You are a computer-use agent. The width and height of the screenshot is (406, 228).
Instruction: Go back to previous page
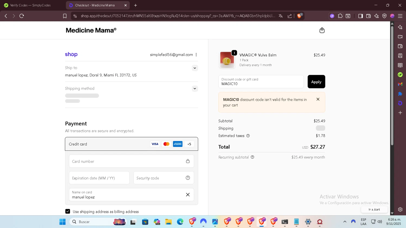point(6,16)
